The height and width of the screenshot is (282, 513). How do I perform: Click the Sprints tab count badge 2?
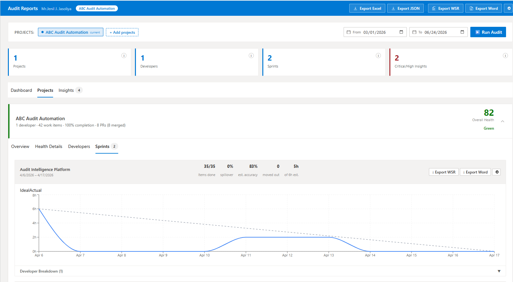(x=114, y=146)
